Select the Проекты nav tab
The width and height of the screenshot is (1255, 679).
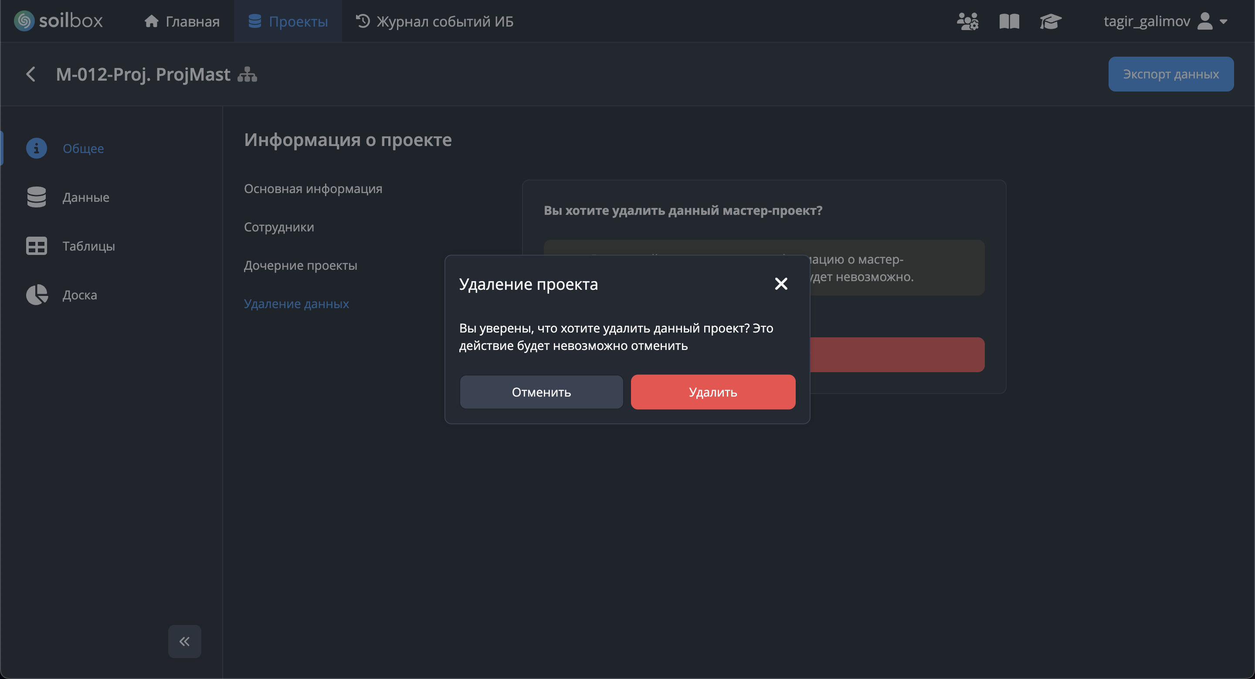point(288,21)
